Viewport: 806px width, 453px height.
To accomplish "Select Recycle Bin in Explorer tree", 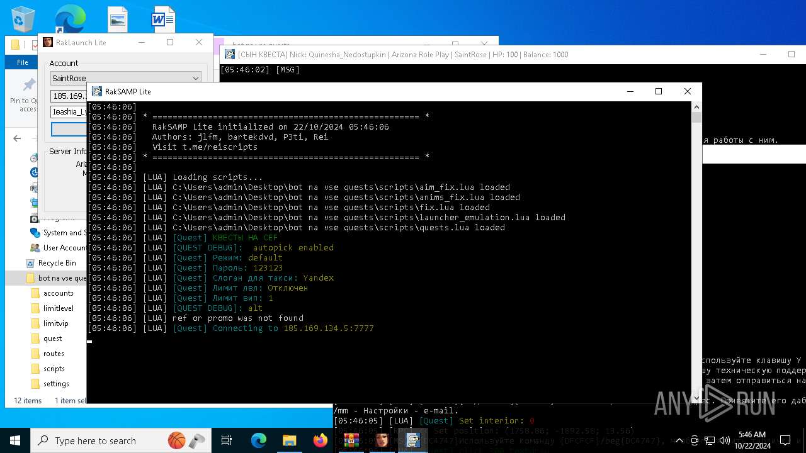I will click(x=51, y=263).
